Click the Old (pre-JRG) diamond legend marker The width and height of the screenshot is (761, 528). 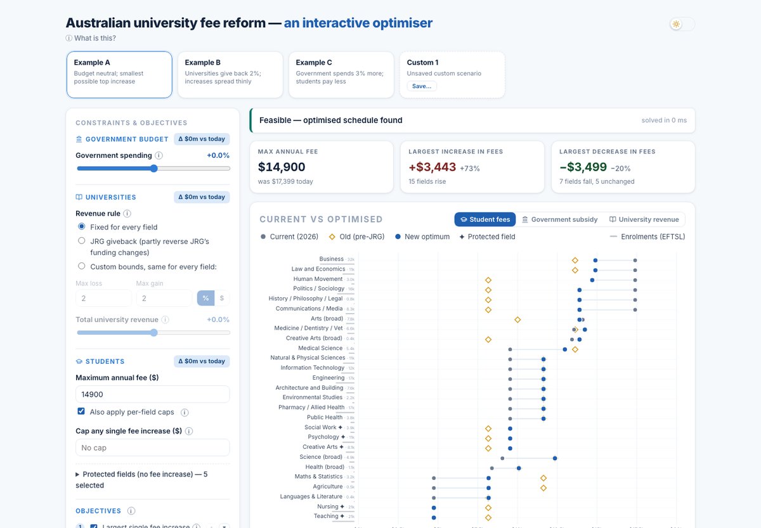click(331, 236)
